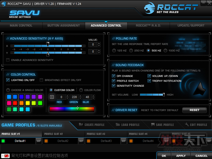This screenshot has height=159, width=212.
Task: Open ROCCAT R.A.D. tab
Action: [148, 25]
